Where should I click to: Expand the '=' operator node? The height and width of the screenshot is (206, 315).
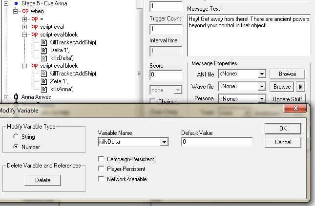[x=25, y=19]
